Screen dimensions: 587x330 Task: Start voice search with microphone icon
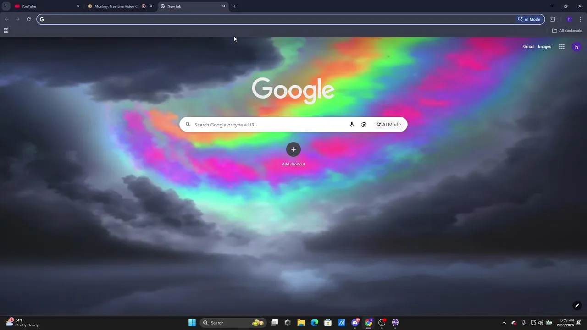pos(352,125)
